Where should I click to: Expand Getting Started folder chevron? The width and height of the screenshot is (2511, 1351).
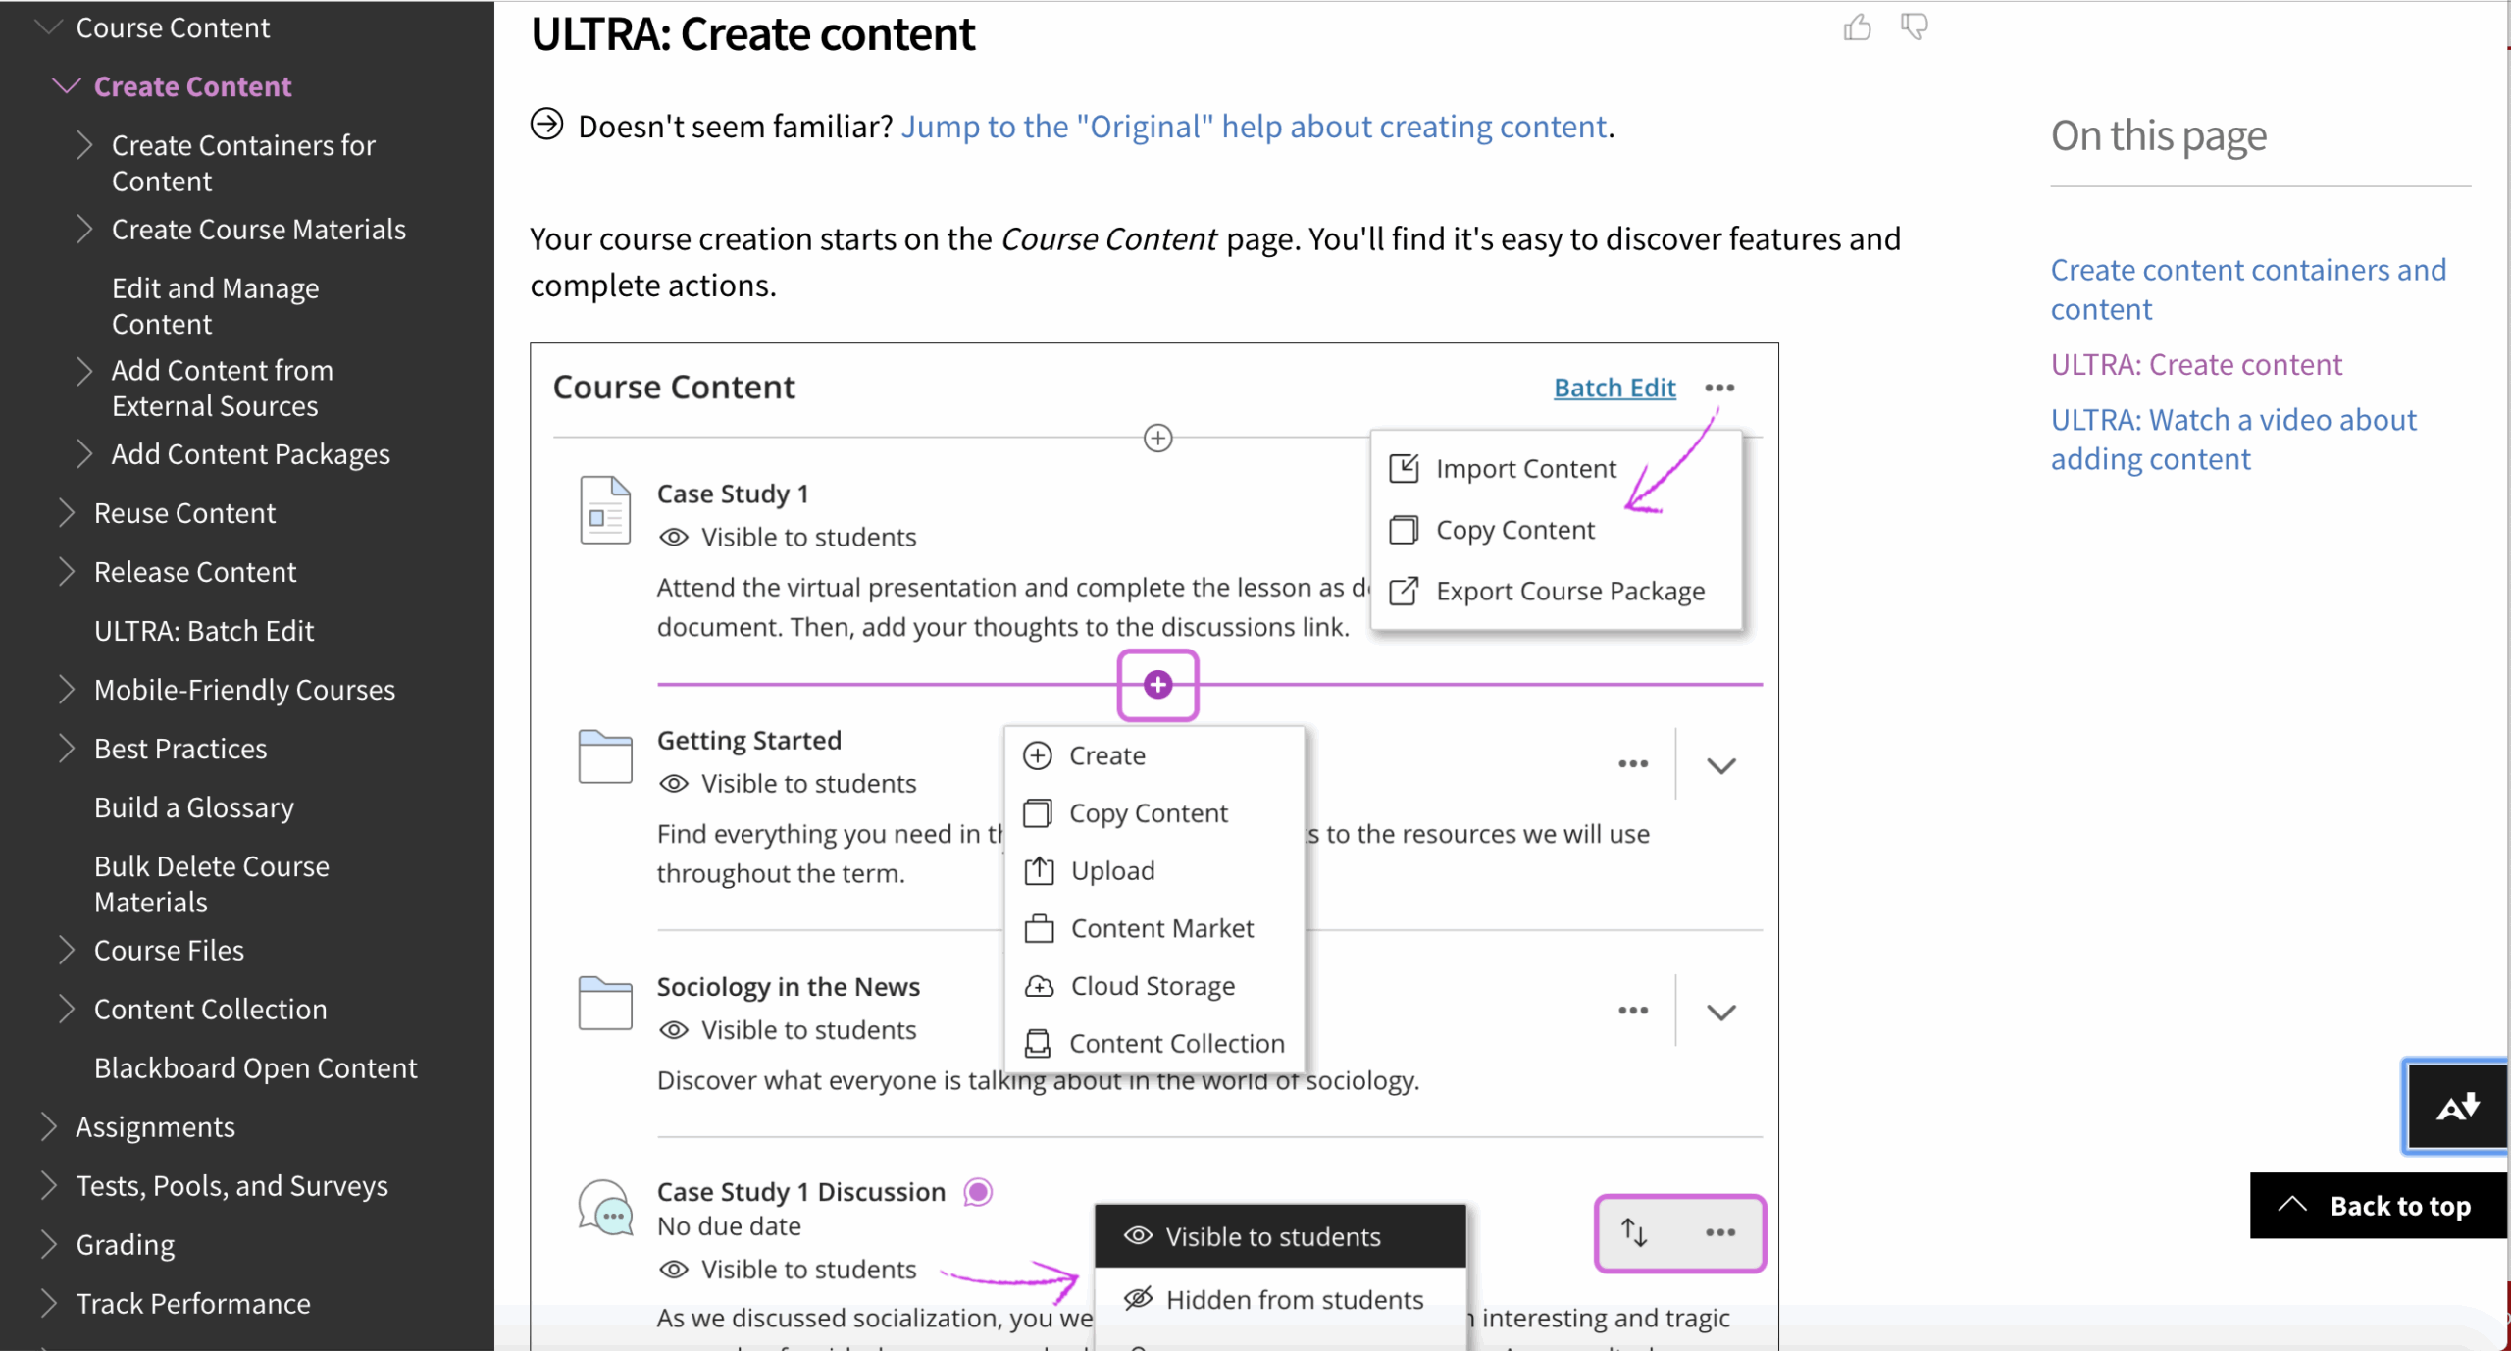(x=1721, y=765)
